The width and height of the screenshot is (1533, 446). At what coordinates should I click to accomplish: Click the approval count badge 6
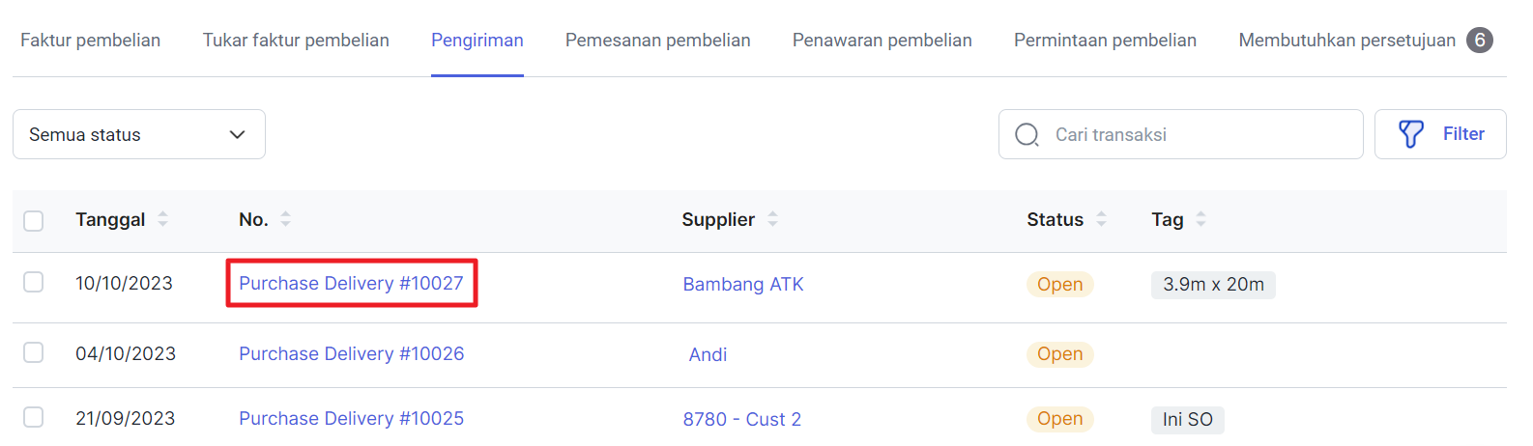[1480, 40]
